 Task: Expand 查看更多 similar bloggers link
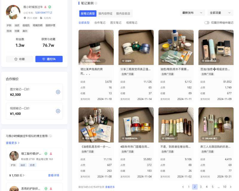[13, 143]
